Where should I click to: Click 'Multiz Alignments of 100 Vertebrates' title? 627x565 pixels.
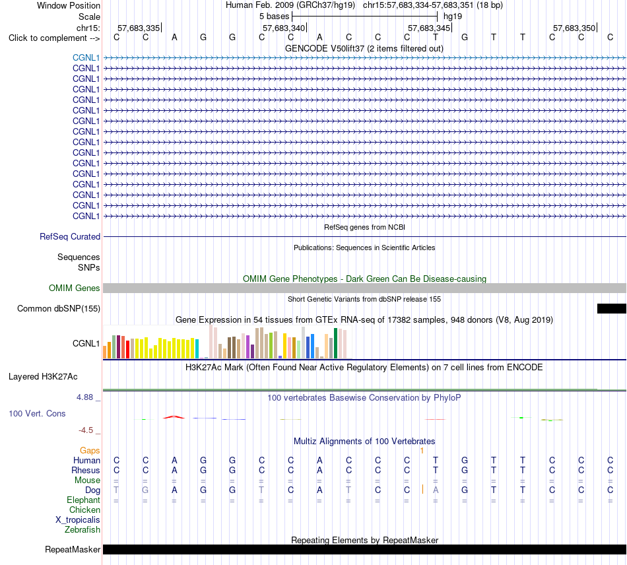point(364,442)
